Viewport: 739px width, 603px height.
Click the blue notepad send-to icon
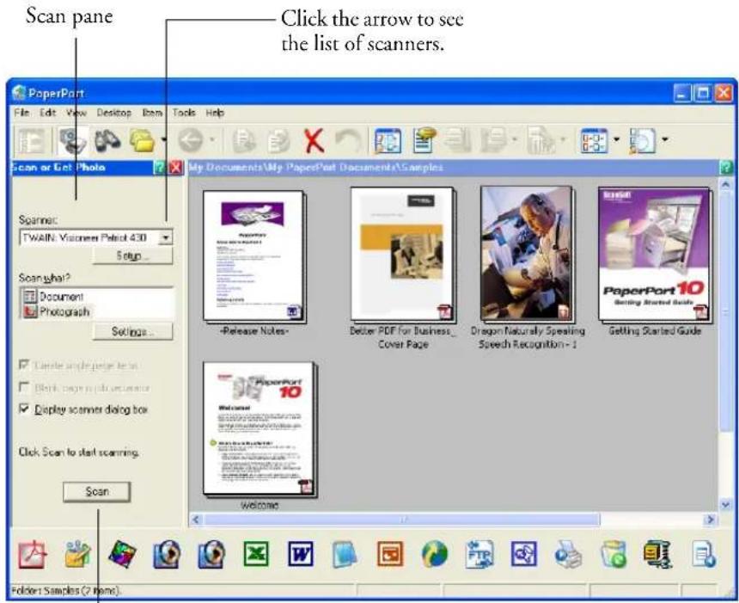(x=345, y=554)
